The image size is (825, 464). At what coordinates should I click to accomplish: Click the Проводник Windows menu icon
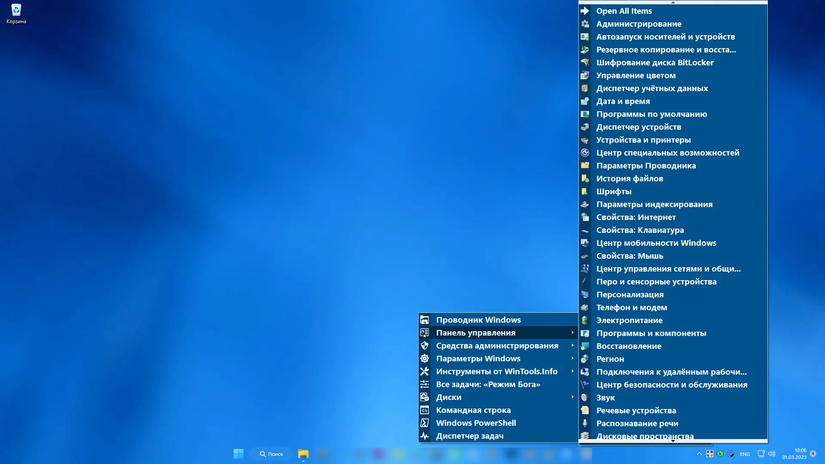pos(425,320)
